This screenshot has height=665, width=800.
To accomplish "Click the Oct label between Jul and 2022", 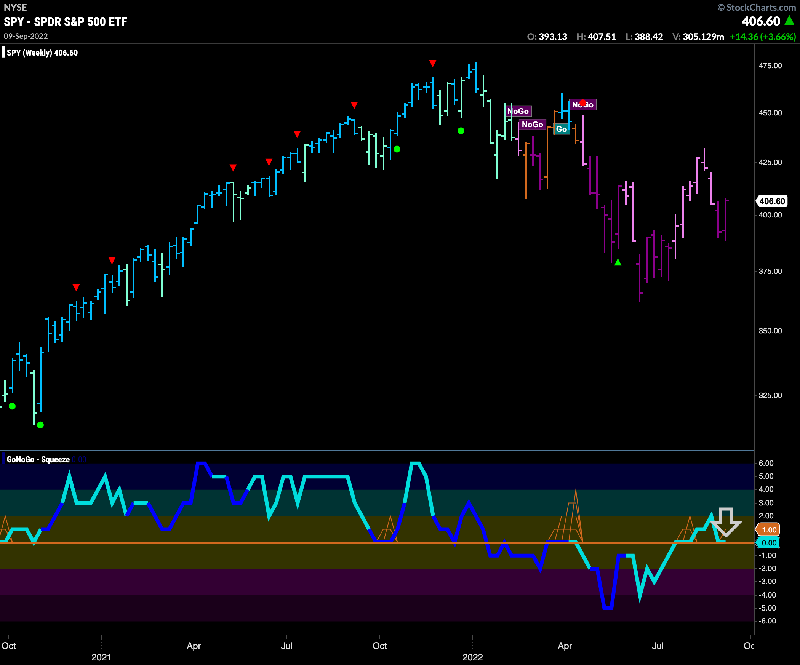I will tap(379, 646).
